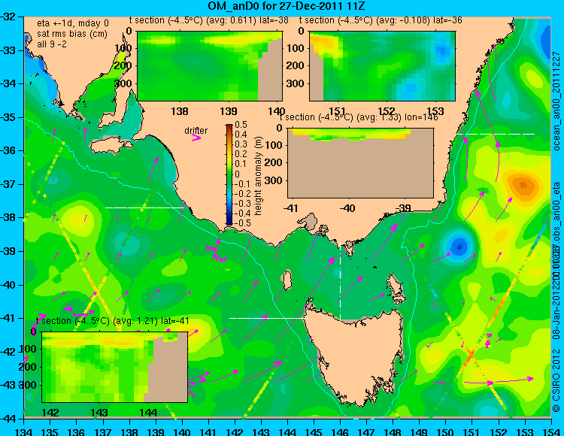Click the -44 latitude axis label
Image resolution: width=564 pixels, height=436 pixels.
click(8, 419)
